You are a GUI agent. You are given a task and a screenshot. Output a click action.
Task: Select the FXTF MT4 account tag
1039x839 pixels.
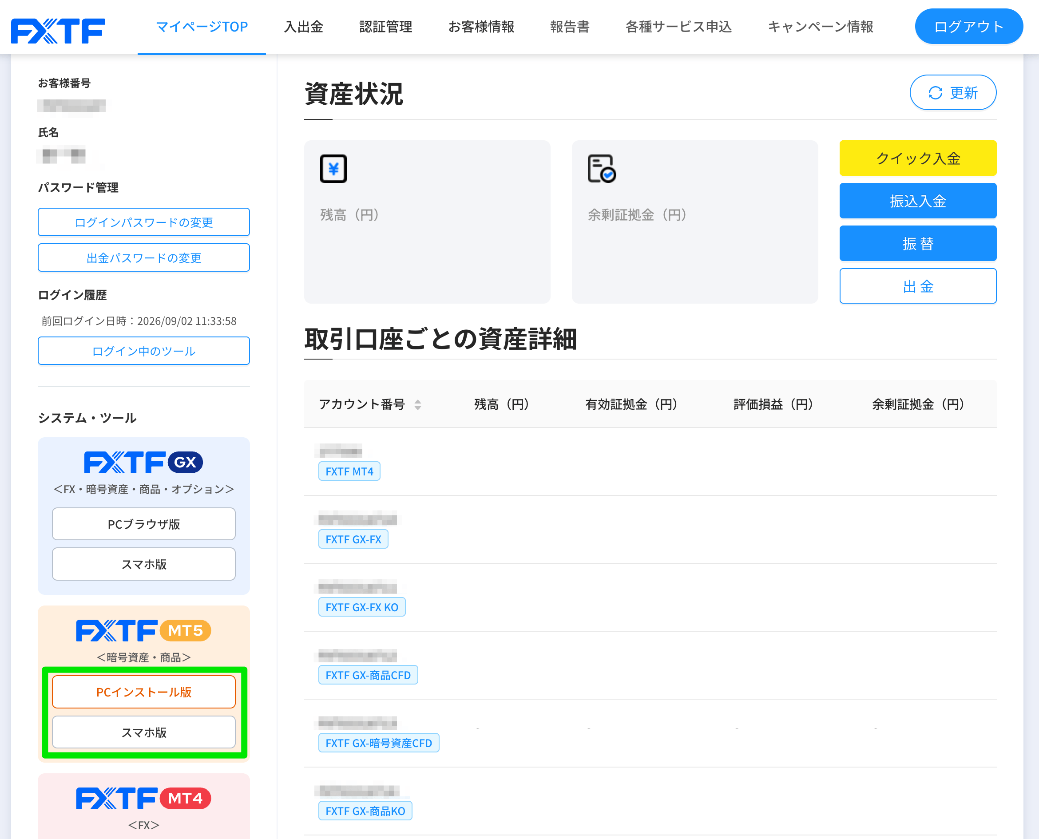pos(349,471)
